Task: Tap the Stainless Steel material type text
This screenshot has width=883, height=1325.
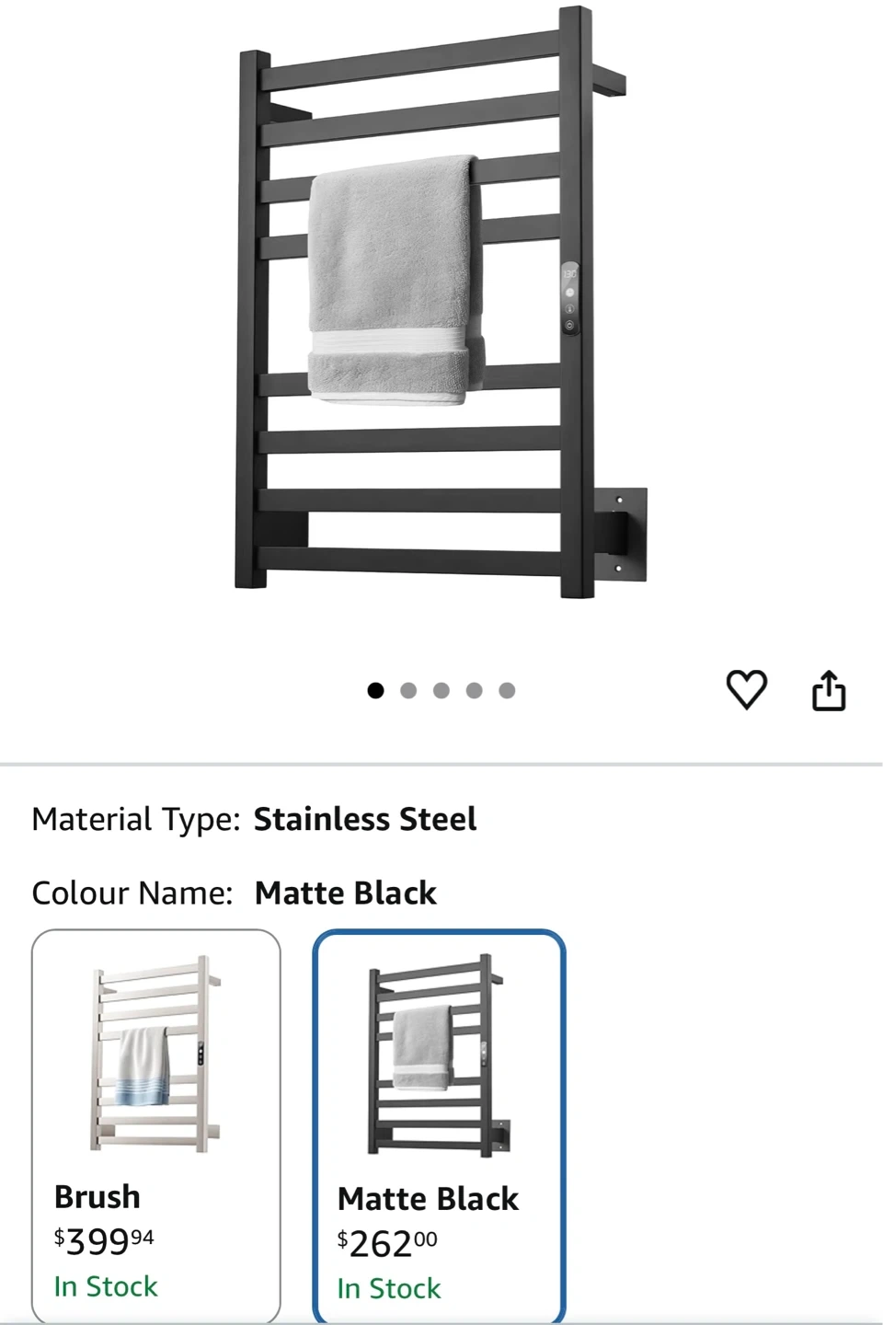Action: tap(365, 819)
